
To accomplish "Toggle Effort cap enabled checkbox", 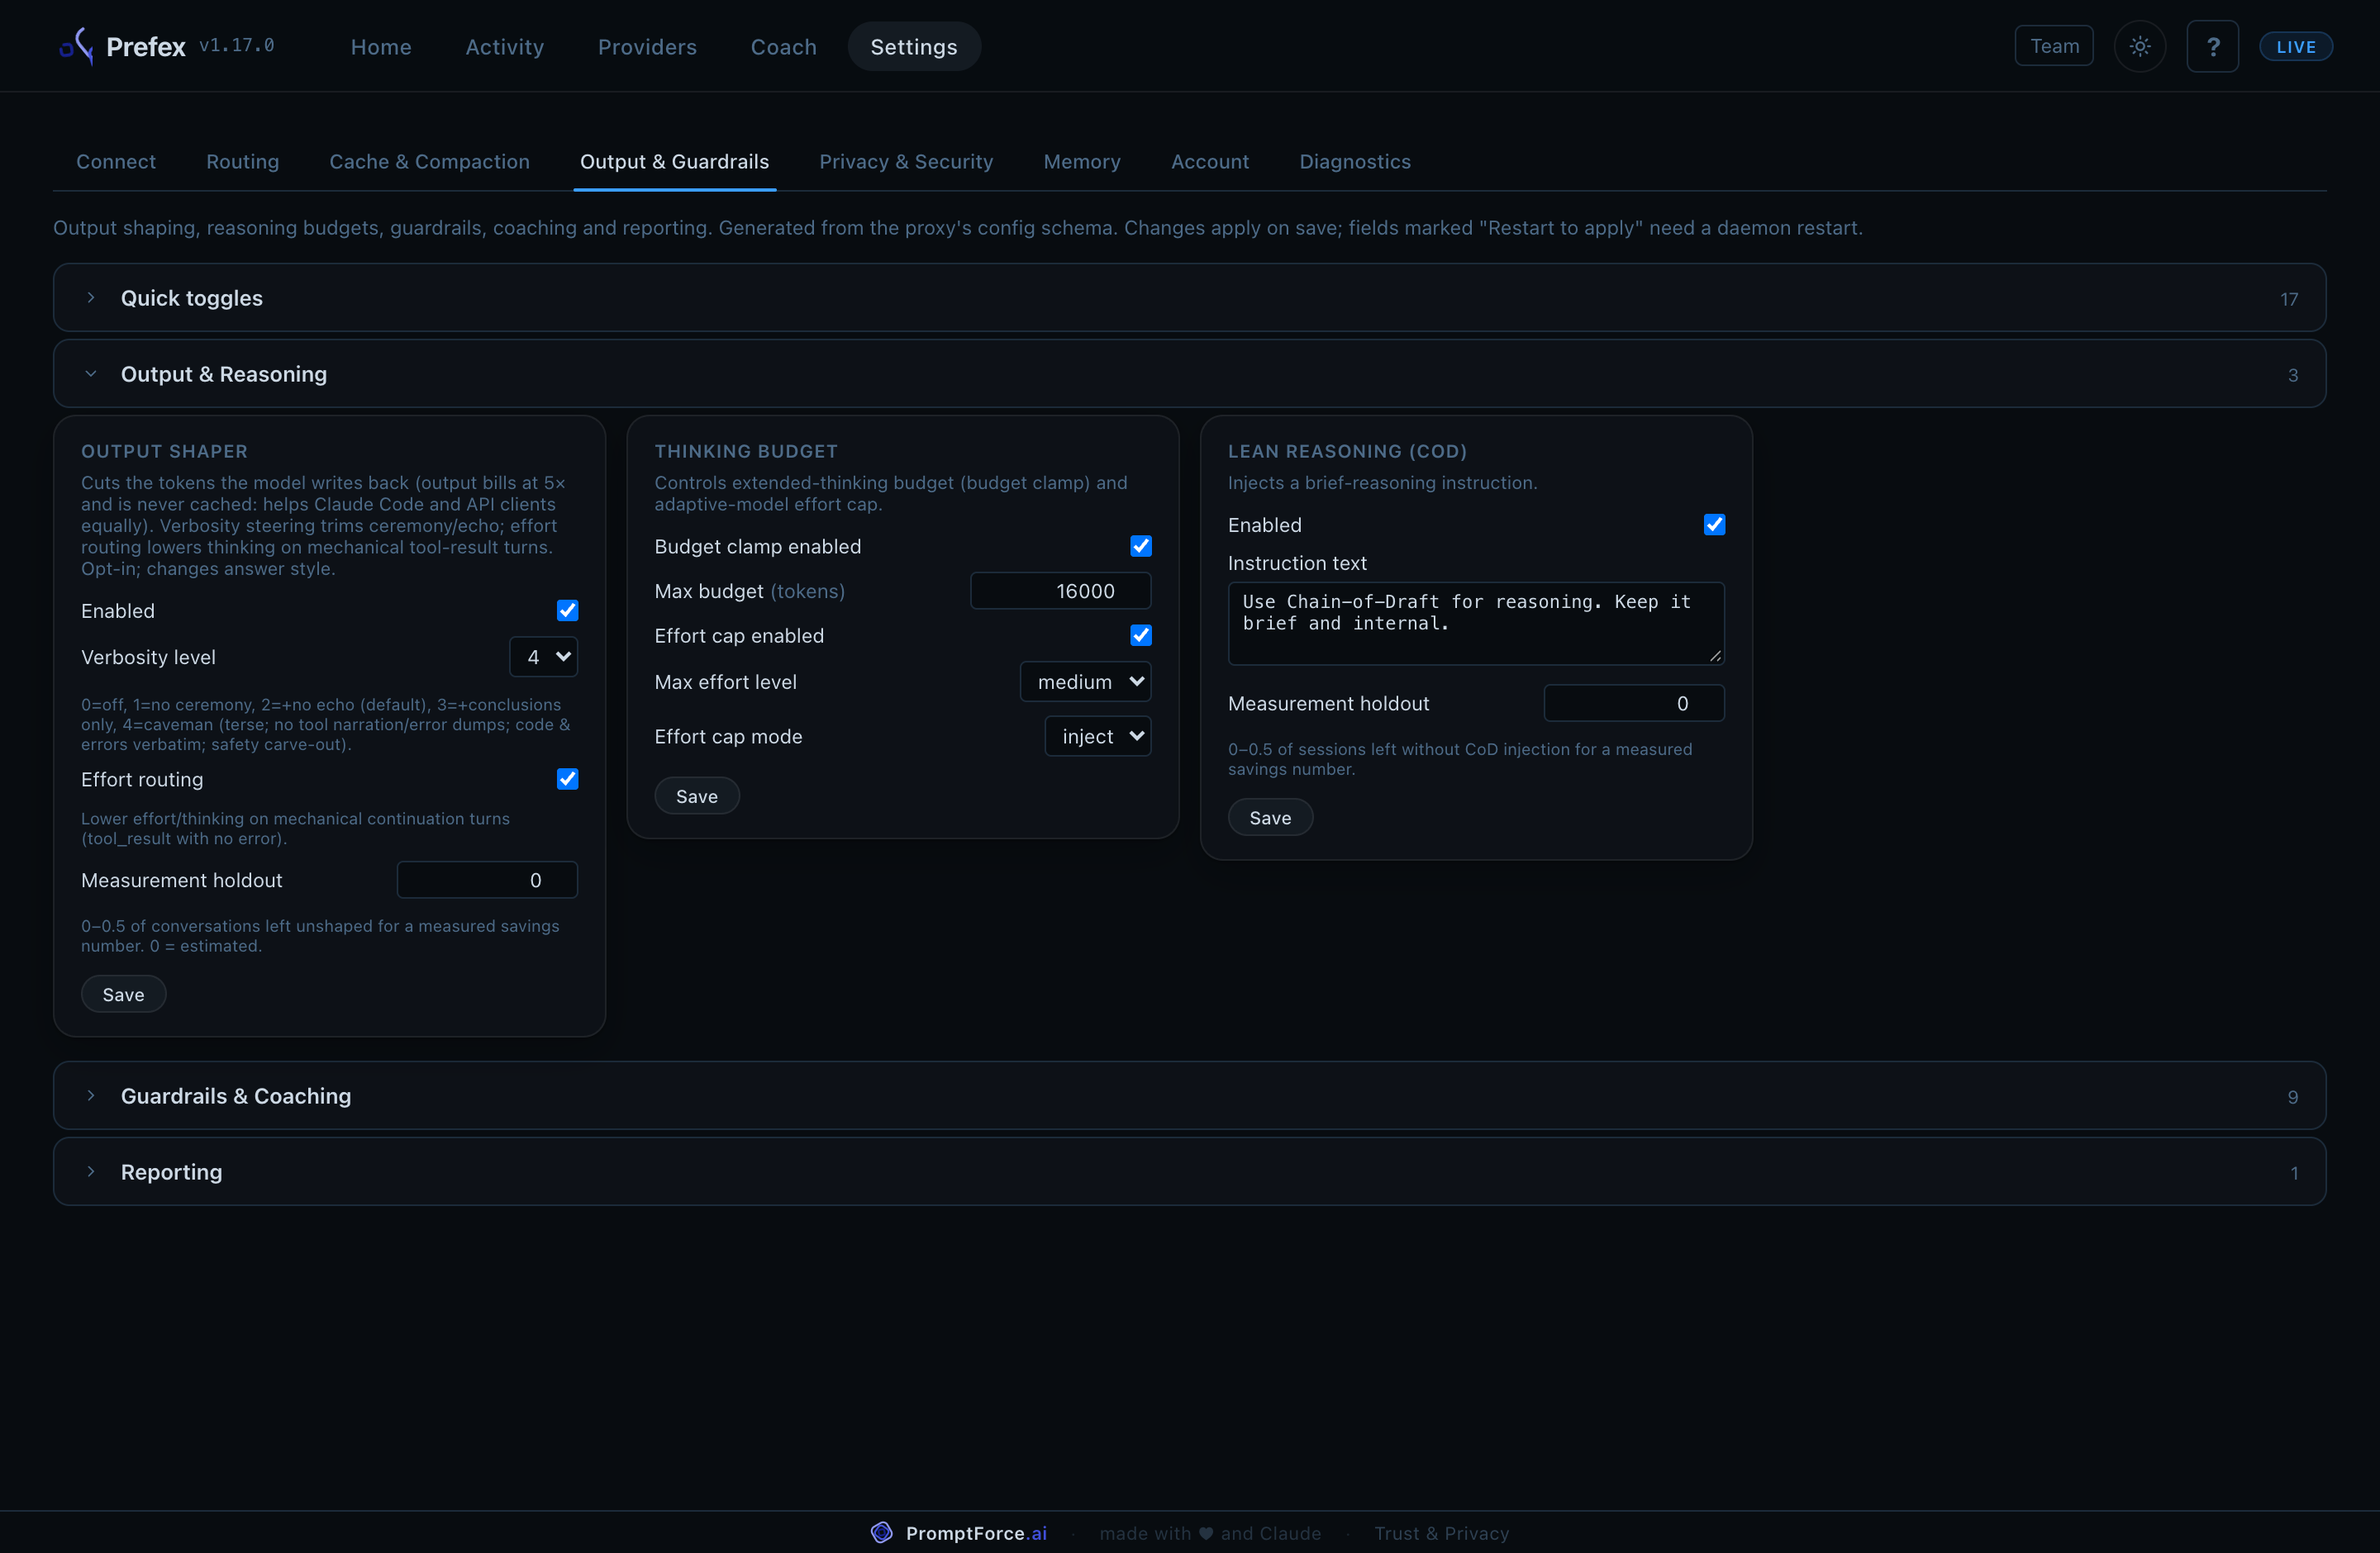I will tap(1140, 635).
